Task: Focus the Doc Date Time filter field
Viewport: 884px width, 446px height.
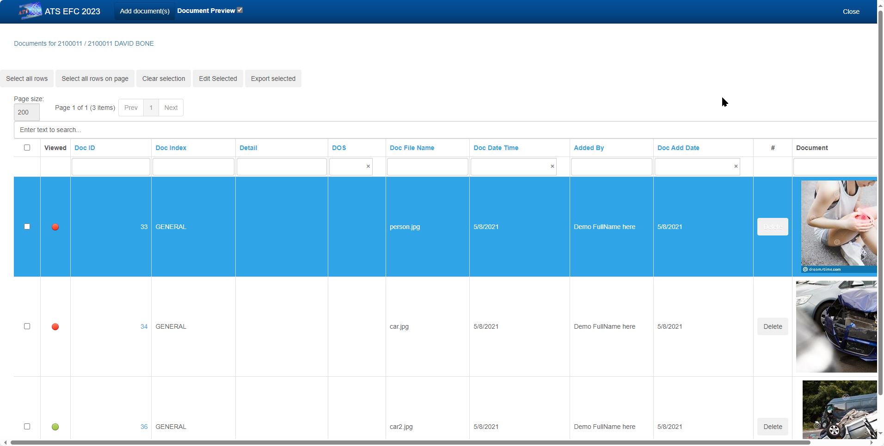Action: [510, 167]
